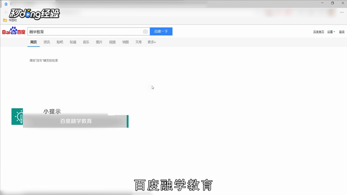The image size is (347, 195).
Task: Open the 地图 tab
Action: tap(126, 42)
